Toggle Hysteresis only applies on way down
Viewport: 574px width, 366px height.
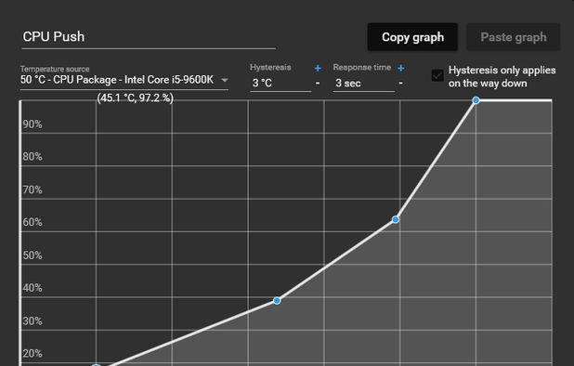437,76
